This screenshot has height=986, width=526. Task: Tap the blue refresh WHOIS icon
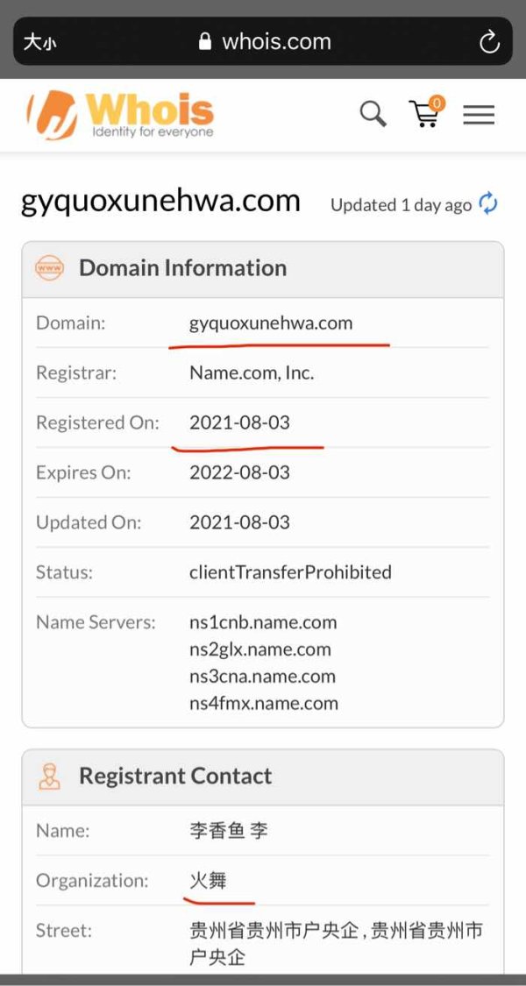tap(488, 203)
